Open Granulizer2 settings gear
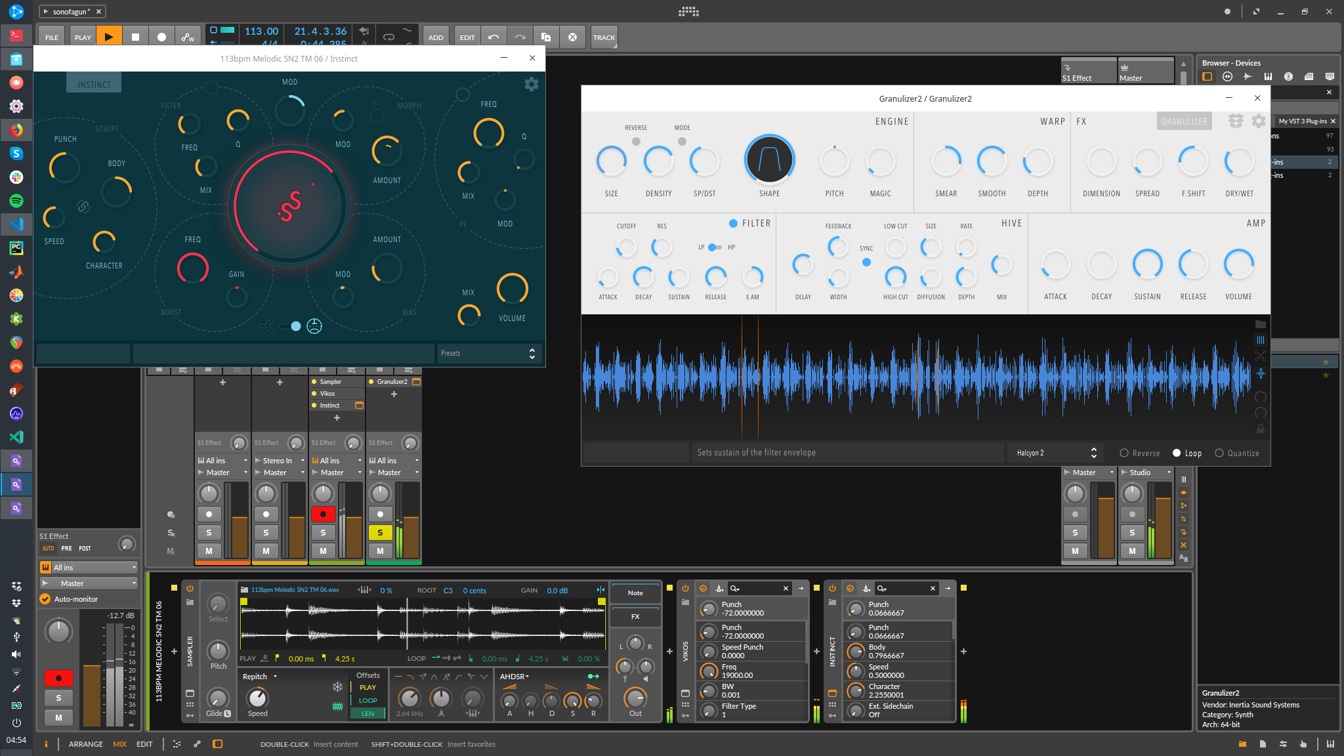1344x756 pixels. click(1258, 121)
